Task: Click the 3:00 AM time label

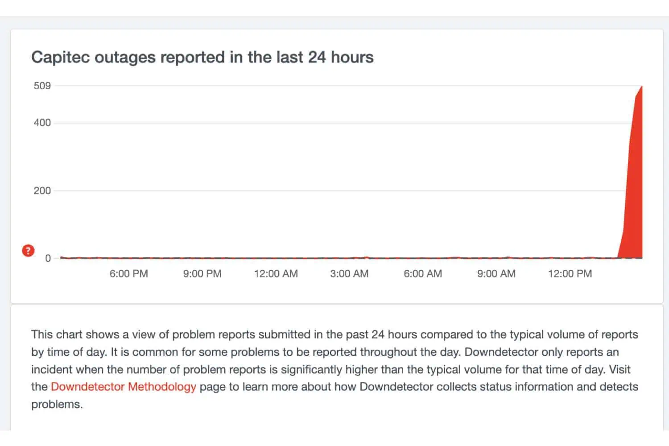Action: click(x=349, y=274)
